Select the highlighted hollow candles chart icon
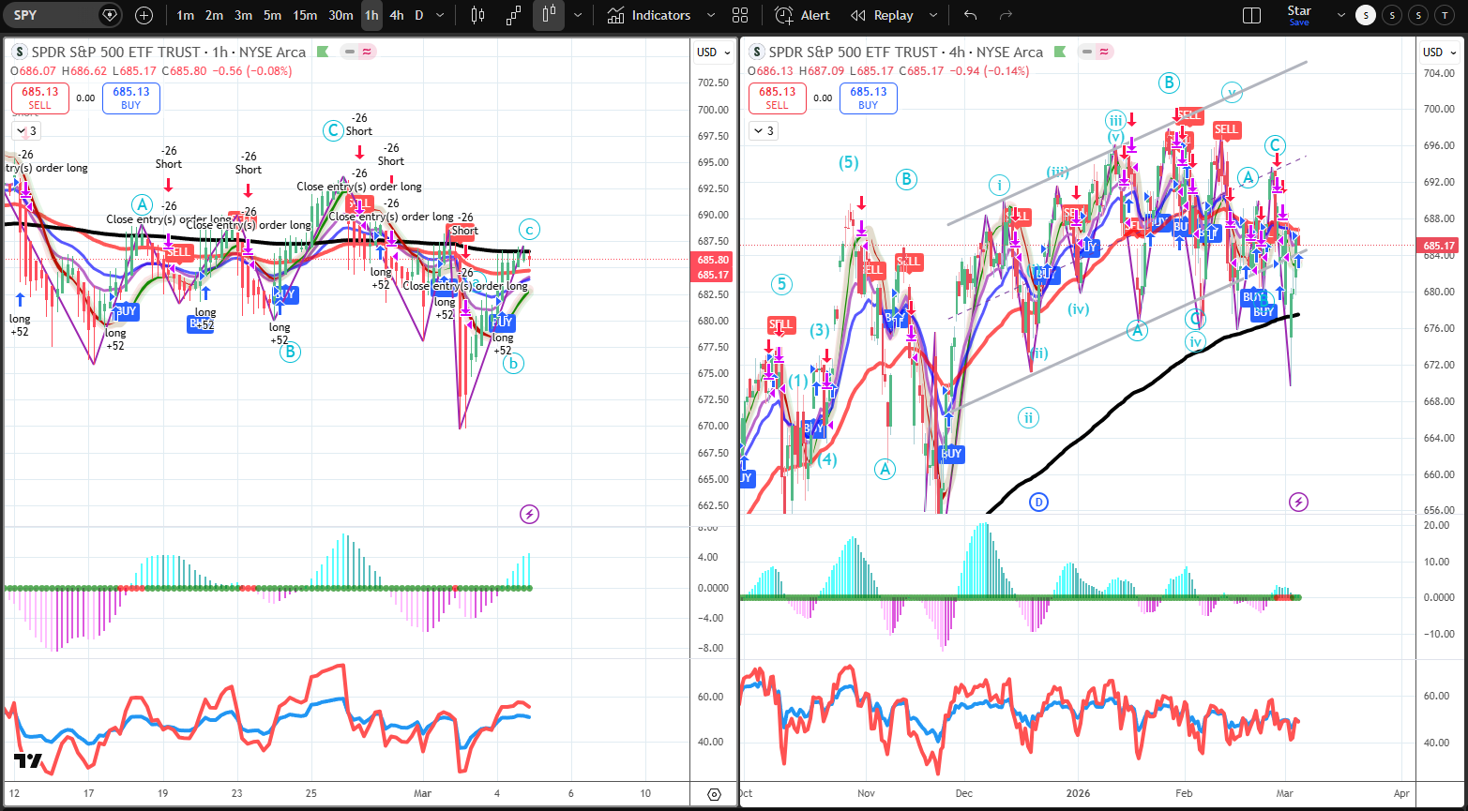 [549, 15]
